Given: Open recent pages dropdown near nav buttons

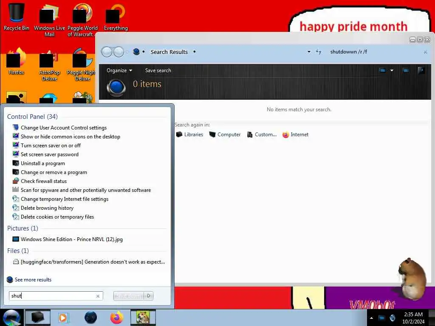Looking at the screenshot, I should click(x=127, y=52).
